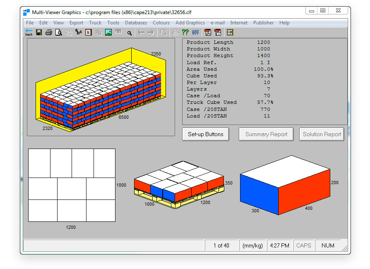Open the Databases menu
The image size is (370, 269).
pyautogui.click(x=136, y=23)
